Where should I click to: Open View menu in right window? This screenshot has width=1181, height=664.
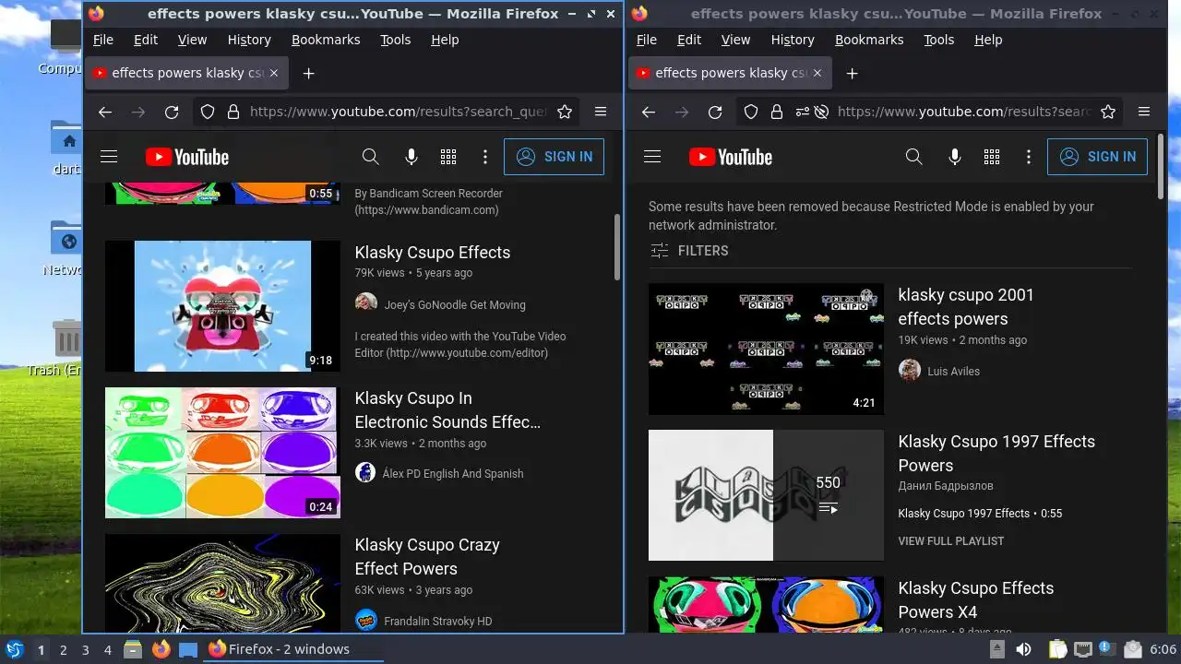click(735, 40)
